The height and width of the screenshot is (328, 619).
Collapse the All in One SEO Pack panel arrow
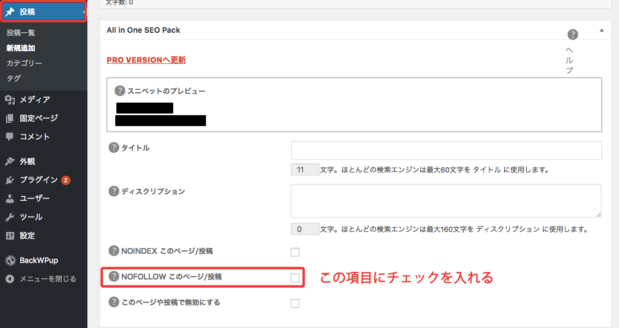click(x=602, y=31)
